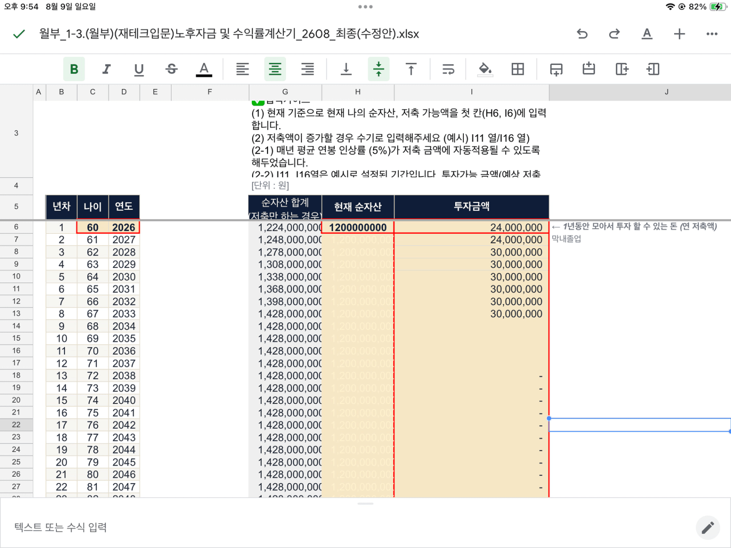731x548 pixels.
Task: Select row 22 header
Action: click(x=16, y=424)
